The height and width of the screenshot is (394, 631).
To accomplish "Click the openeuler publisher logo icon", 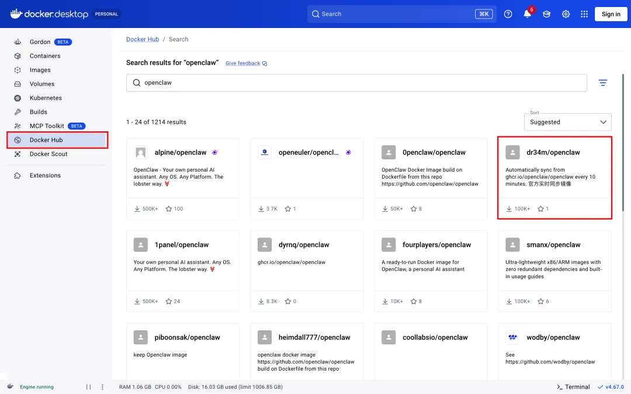I will tap(265, 152).
